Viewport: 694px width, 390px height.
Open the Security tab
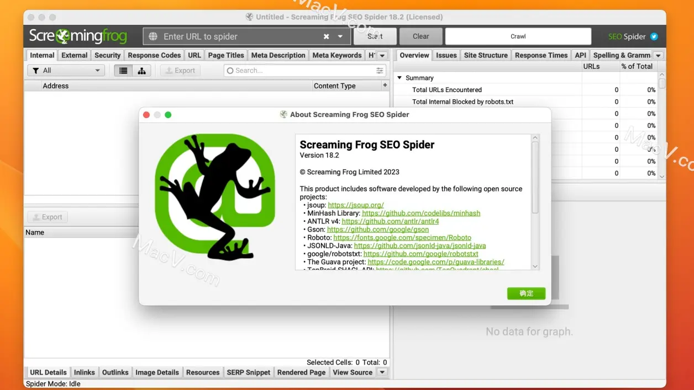coord(107,55)
